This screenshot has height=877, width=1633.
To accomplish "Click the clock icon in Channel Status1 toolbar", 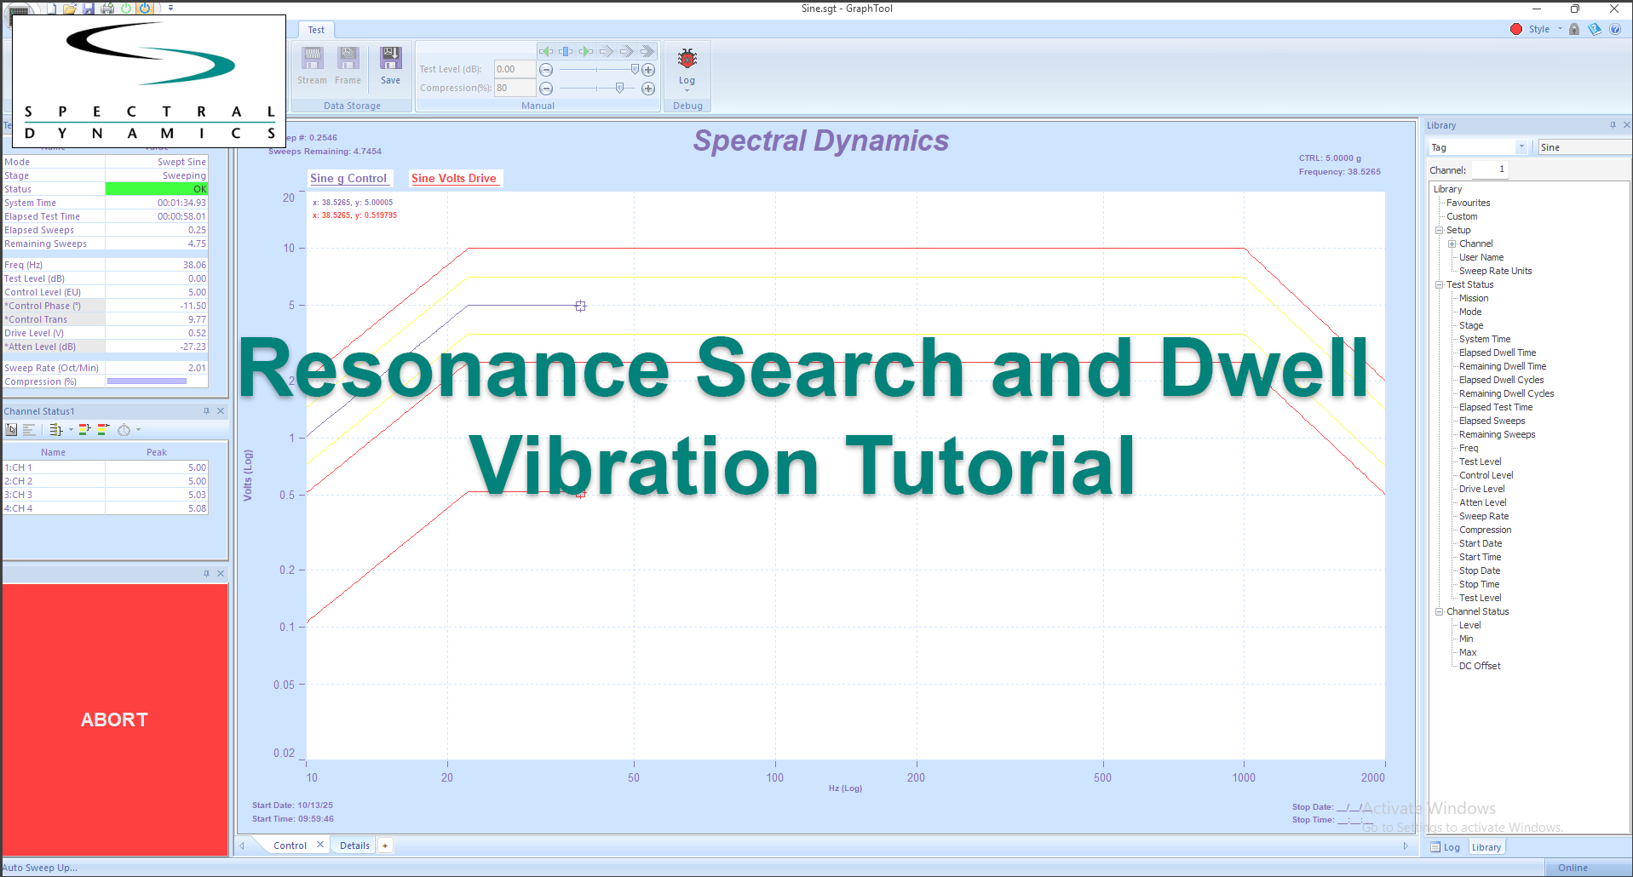I will [x=124, y=429].
